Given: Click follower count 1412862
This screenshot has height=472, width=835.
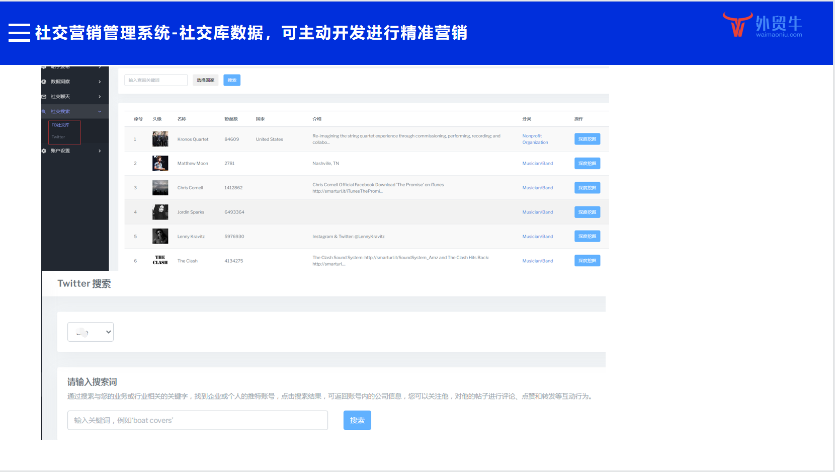Looking at the screenshot, I should pyautogui.click(x=233, y=188).
